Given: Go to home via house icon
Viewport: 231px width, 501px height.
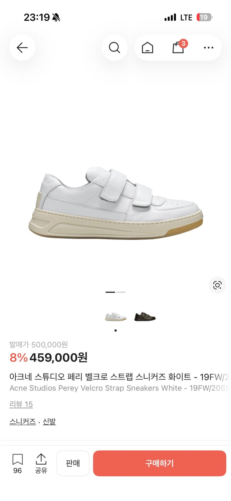Looking at the screenshot, I should [148, 48].
